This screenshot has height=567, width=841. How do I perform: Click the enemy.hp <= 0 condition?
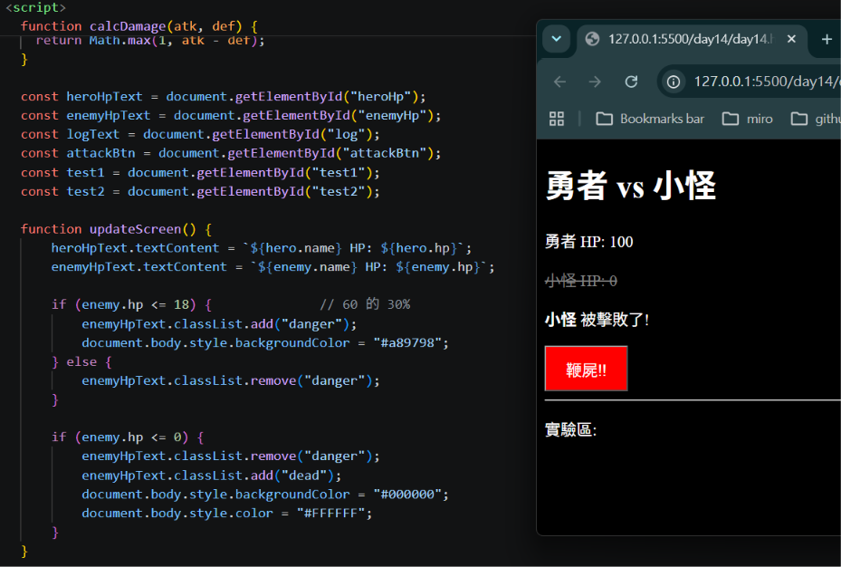[x=132, y=437]
